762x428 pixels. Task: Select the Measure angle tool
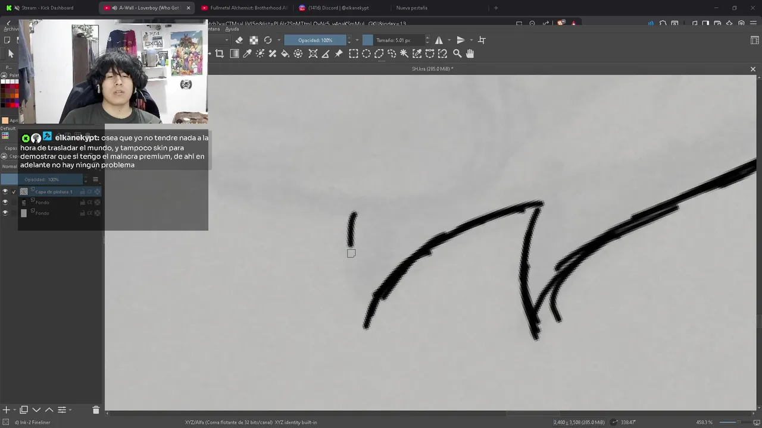click(326, 53)
